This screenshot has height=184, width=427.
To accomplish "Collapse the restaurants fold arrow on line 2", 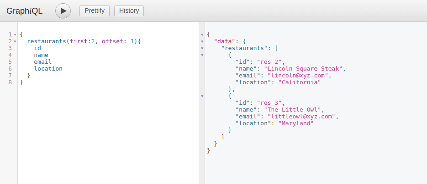I will coord(15,41).
